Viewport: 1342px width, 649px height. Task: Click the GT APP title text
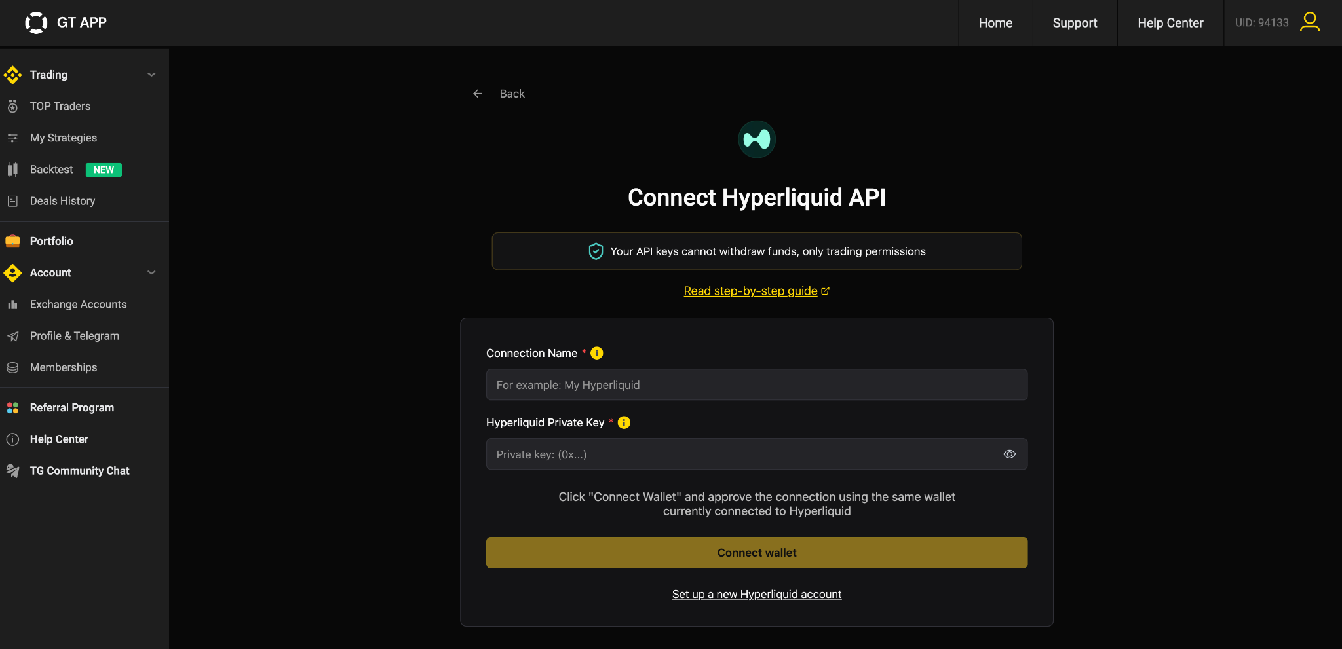click(x=82, y=22)
